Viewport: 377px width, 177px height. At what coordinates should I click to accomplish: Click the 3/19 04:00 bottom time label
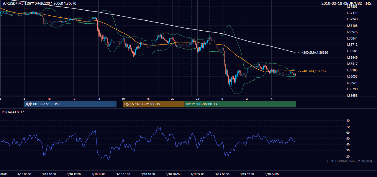272,174
